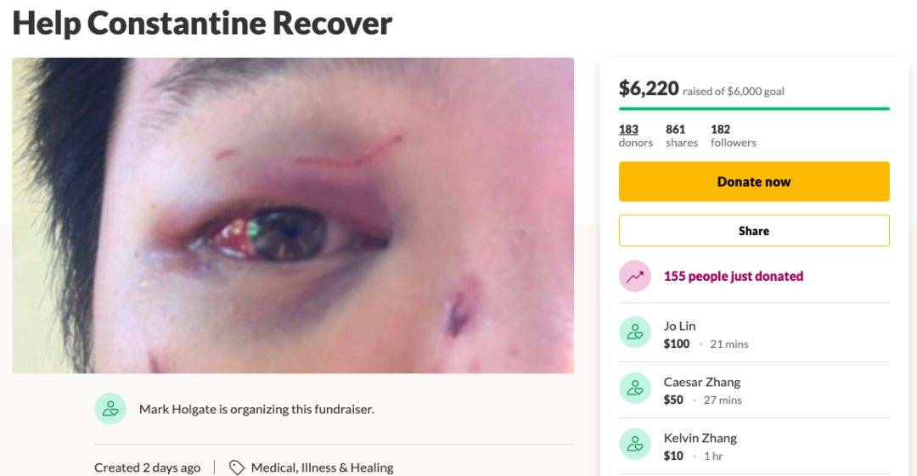Open the Medical, Illness & Healing category
This screenshot has height=476, width=917.
pos(323,468)
